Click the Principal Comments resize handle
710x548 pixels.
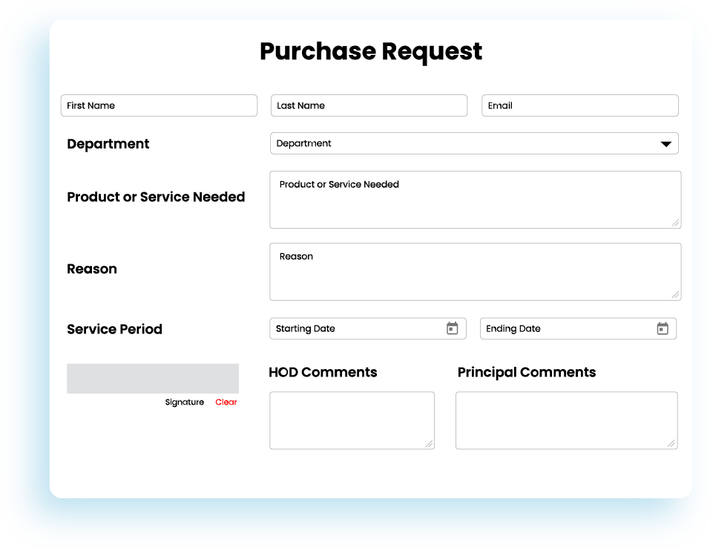pyautogui.click(x=671, y=443)
